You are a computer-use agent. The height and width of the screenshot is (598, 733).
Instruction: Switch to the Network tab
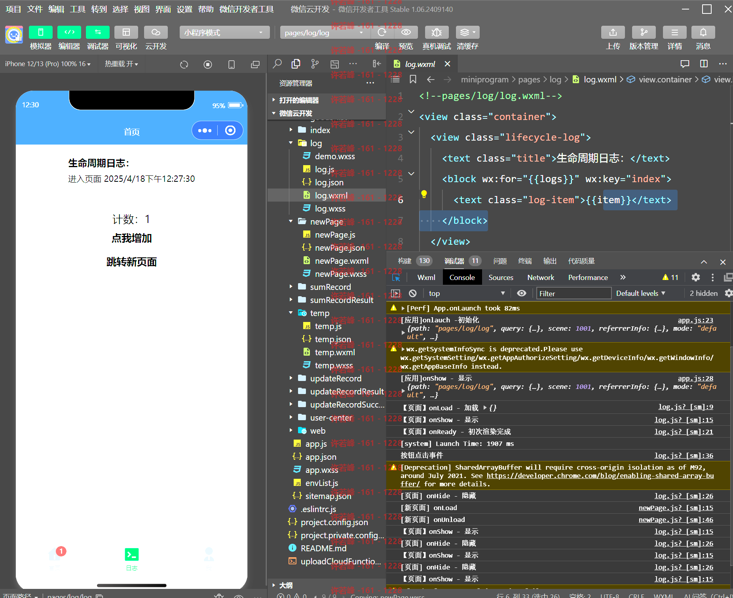pos(541,278)
